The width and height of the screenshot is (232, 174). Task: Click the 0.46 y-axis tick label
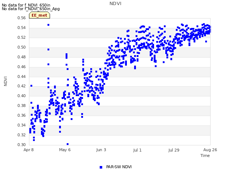[21, 67]
